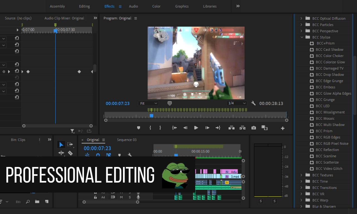This screenshot has height=214, width=357.
Task: Select the BCC+Prism effect
Action: (x=325, y=43)
